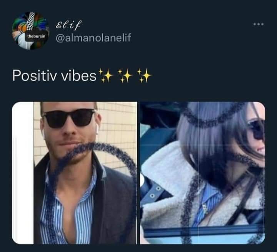Image resolution: width=277 pixels, height=252 pixels.
Task: Open the right photo of woman in car
Action: pos(202,173)
